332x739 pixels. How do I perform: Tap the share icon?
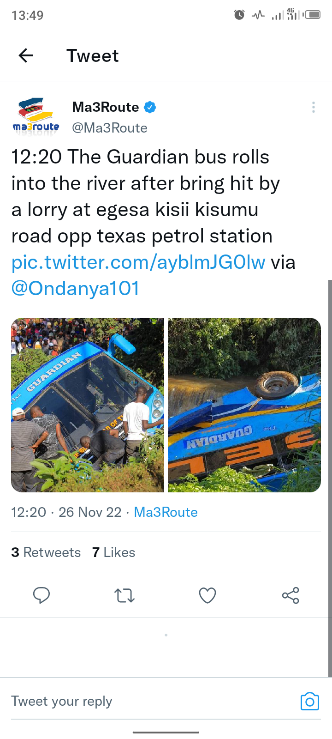pyautogui.click(x=290, y=595)
